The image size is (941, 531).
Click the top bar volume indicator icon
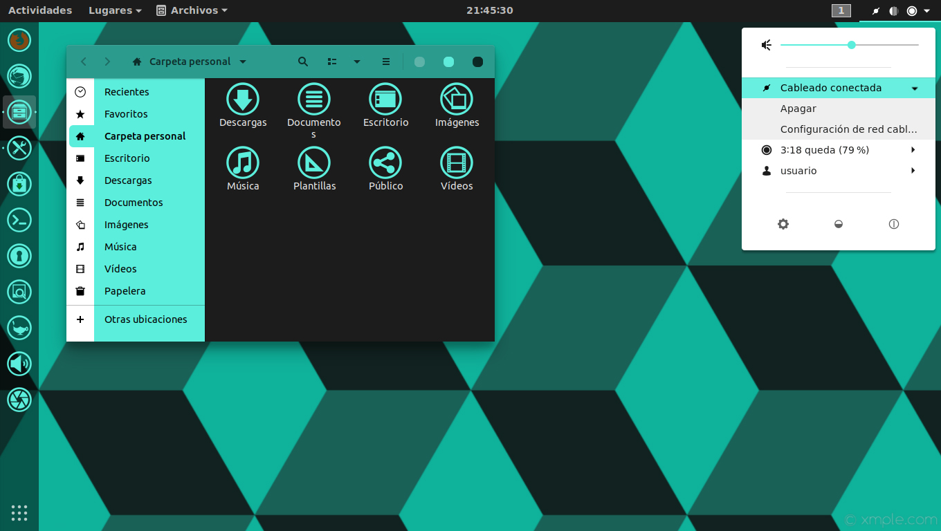point(894,10)
